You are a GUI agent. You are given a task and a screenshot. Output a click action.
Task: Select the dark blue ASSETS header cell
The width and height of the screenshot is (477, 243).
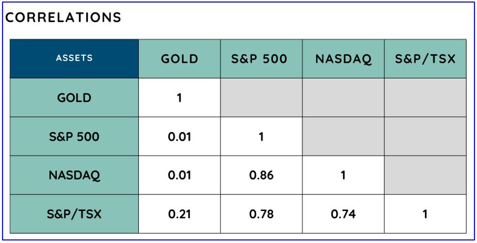click(74, 58)
